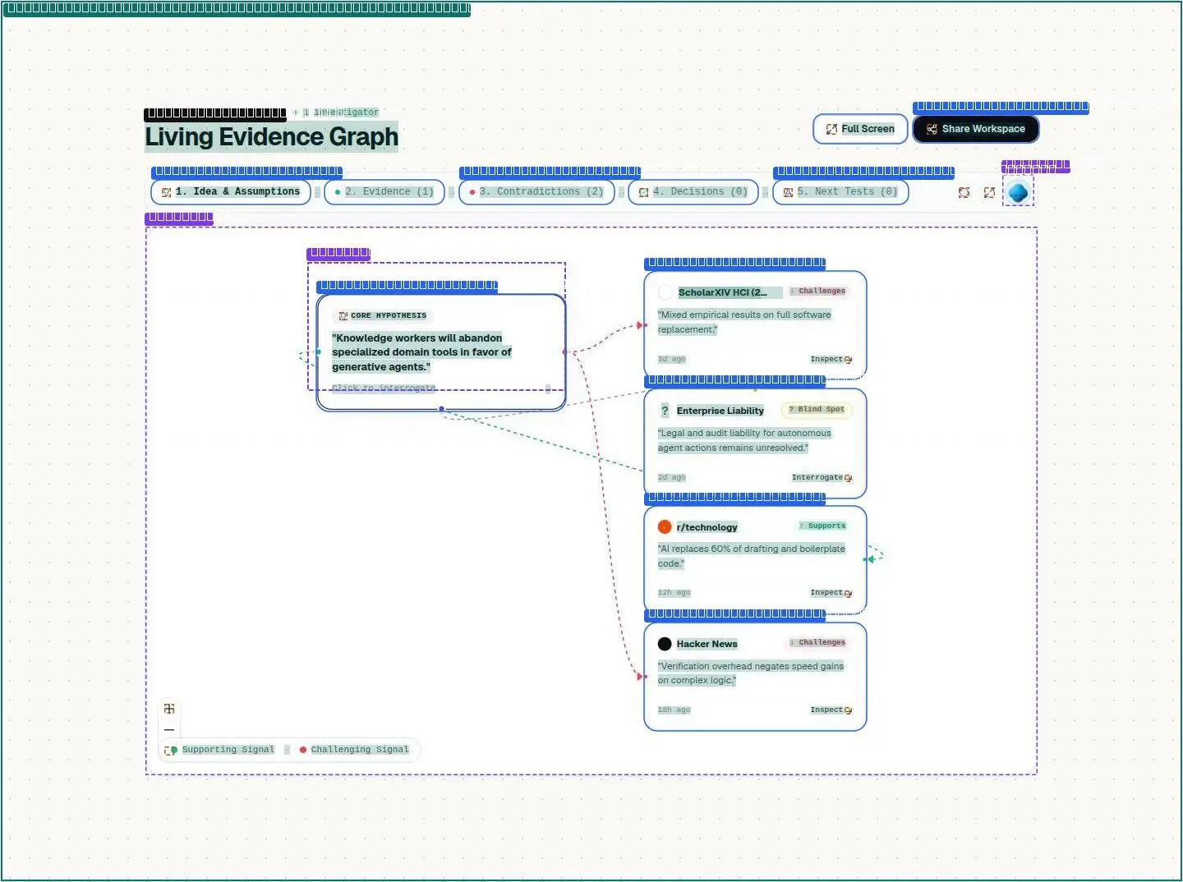Click the question mark icon on Enterprise Liability

point(665,411)
